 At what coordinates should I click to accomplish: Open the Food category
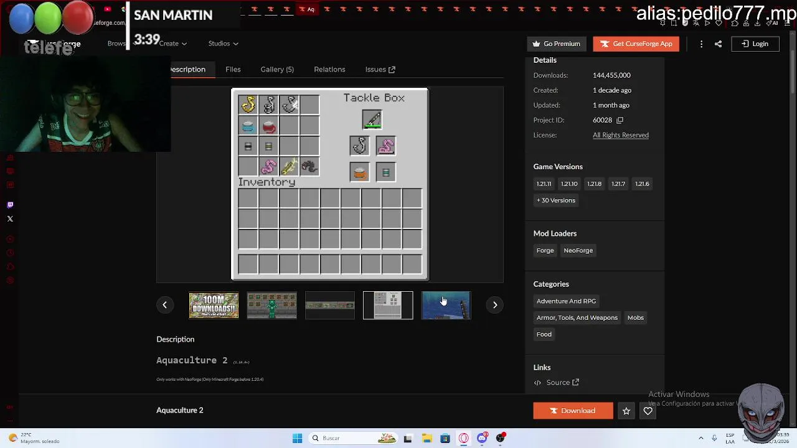click(x=544, y=334)
